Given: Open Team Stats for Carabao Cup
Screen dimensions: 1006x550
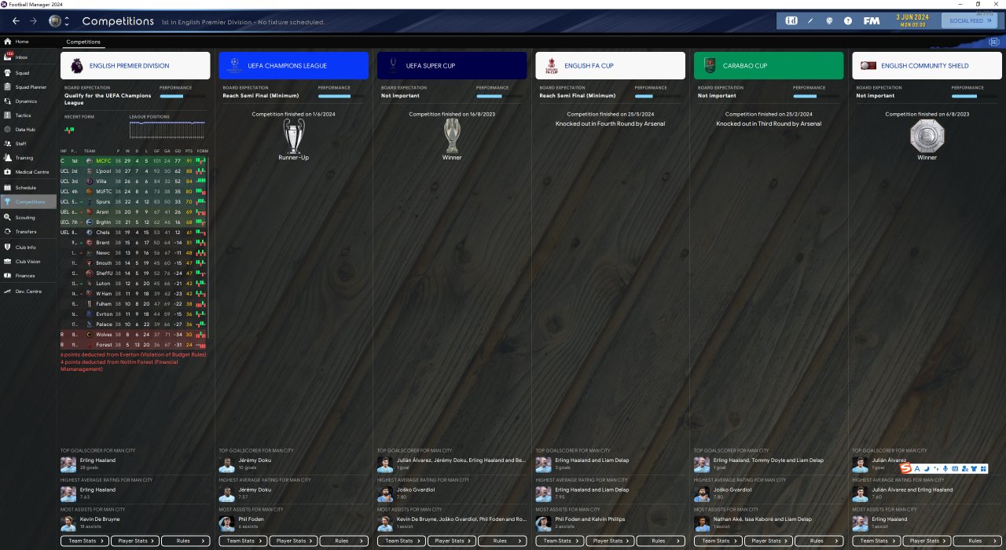Looking at the screenshot, I should pos(718,541).
